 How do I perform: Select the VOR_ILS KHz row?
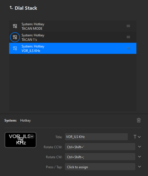coord(73,48)
